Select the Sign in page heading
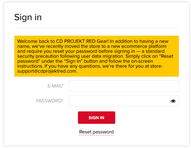 (28, 17)
